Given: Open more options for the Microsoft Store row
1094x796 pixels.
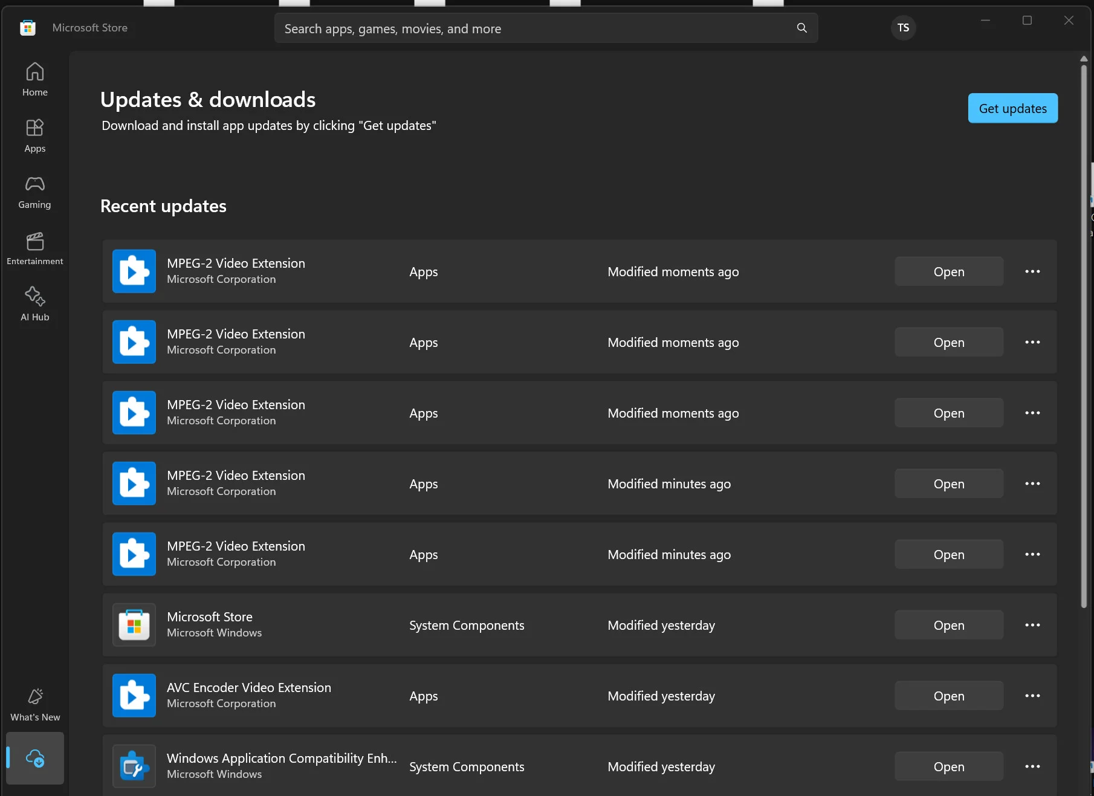Looking at the screenshot, I should [x=1032, y=625].
